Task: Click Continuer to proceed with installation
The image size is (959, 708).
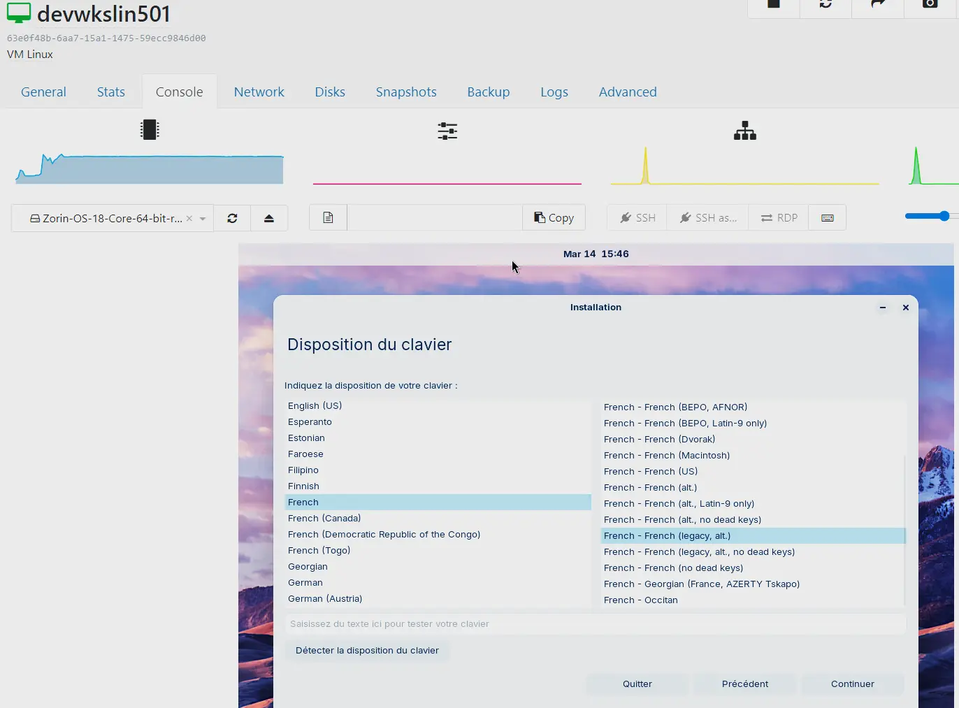Action: point(852,684)
